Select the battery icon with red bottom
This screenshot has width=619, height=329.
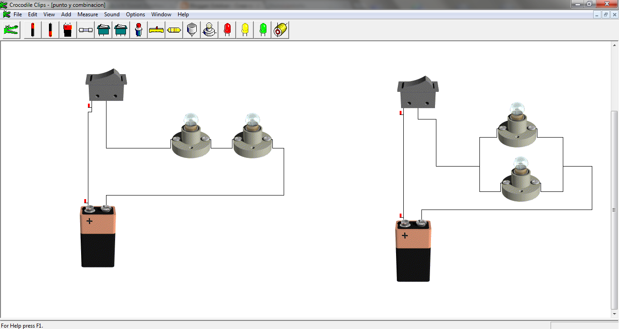[50, 30]
